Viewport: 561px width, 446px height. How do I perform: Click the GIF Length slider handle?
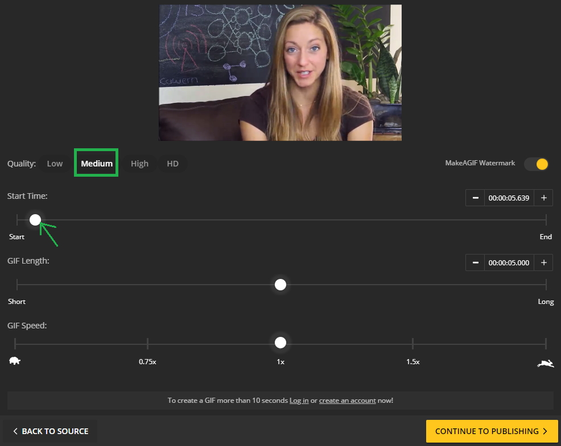pos(280,285)
